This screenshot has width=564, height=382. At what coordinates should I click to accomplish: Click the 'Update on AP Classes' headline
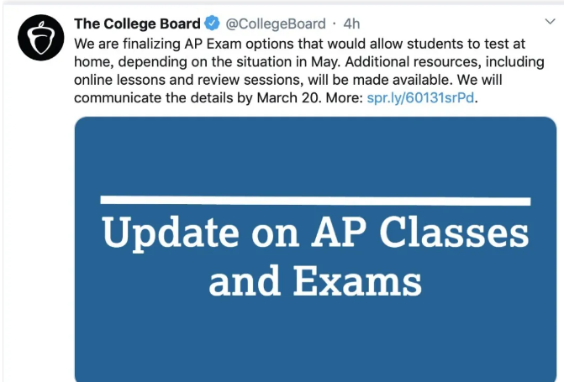tap(315, 233)
